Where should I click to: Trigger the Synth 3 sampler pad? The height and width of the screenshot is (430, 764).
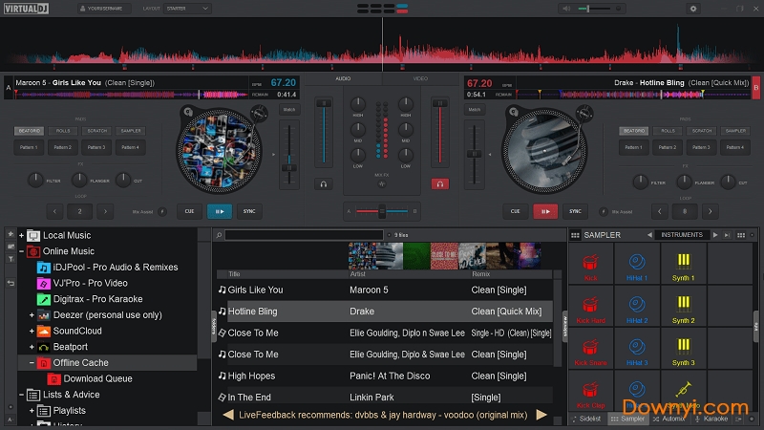[x=683, y=349]
